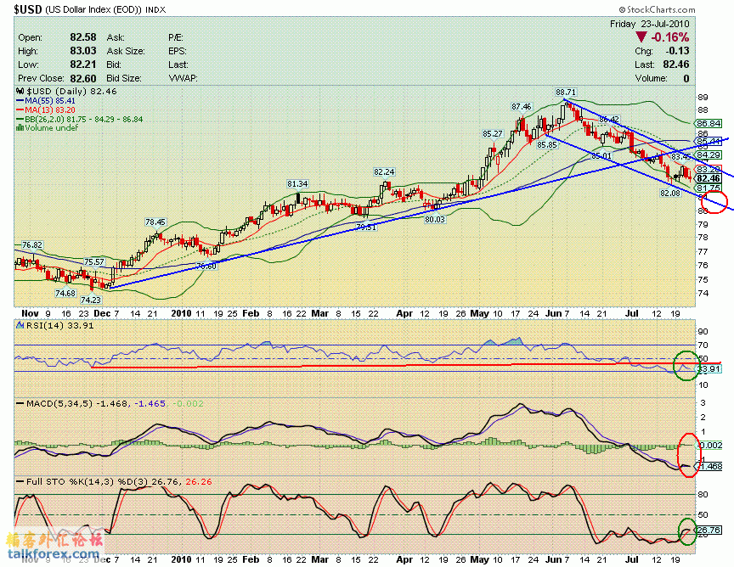This screenshot has height=567, width=734.
Task: Click the 81.75 lower band axis tag
Action: 708,188
